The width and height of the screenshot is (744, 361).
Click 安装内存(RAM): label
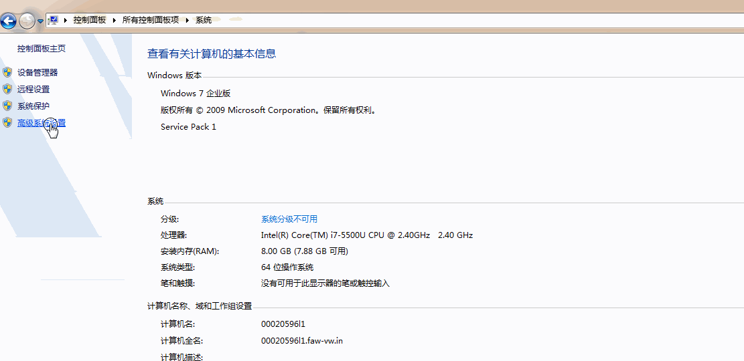190,251
